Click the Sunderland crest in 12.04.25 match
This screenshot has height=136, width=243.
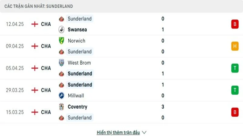62,19
